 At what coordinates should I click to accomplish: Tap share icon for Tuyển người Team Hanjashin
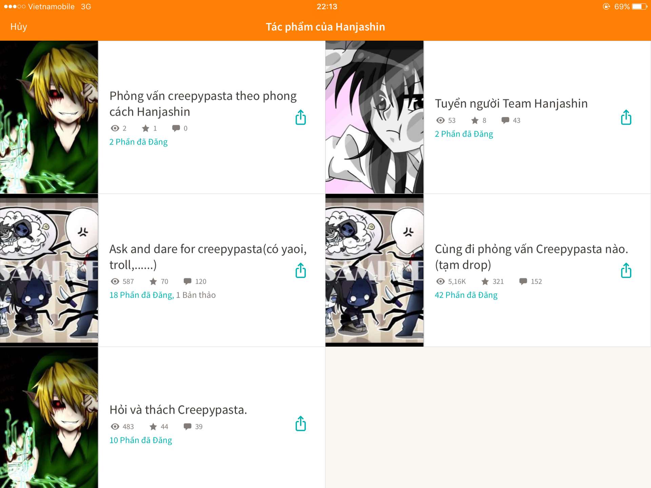(x=626, y=117)
